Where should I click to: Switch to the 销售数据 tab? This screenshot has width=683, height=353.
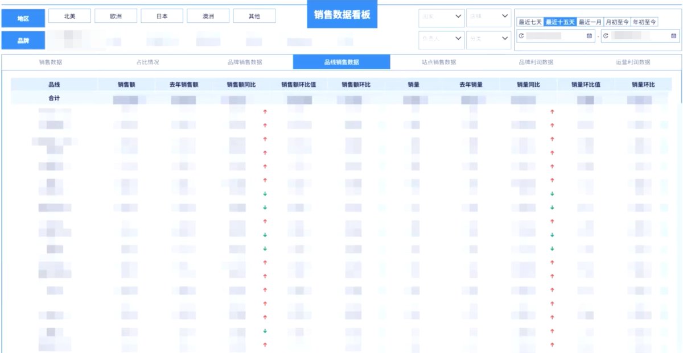click(51, 62)
